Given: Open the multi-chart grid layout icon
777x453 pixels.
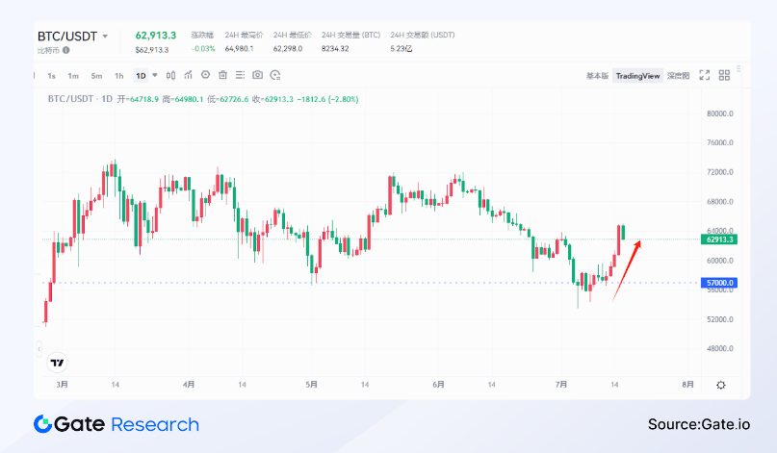Looking at the screenshot, I should (x=725, y=75).
